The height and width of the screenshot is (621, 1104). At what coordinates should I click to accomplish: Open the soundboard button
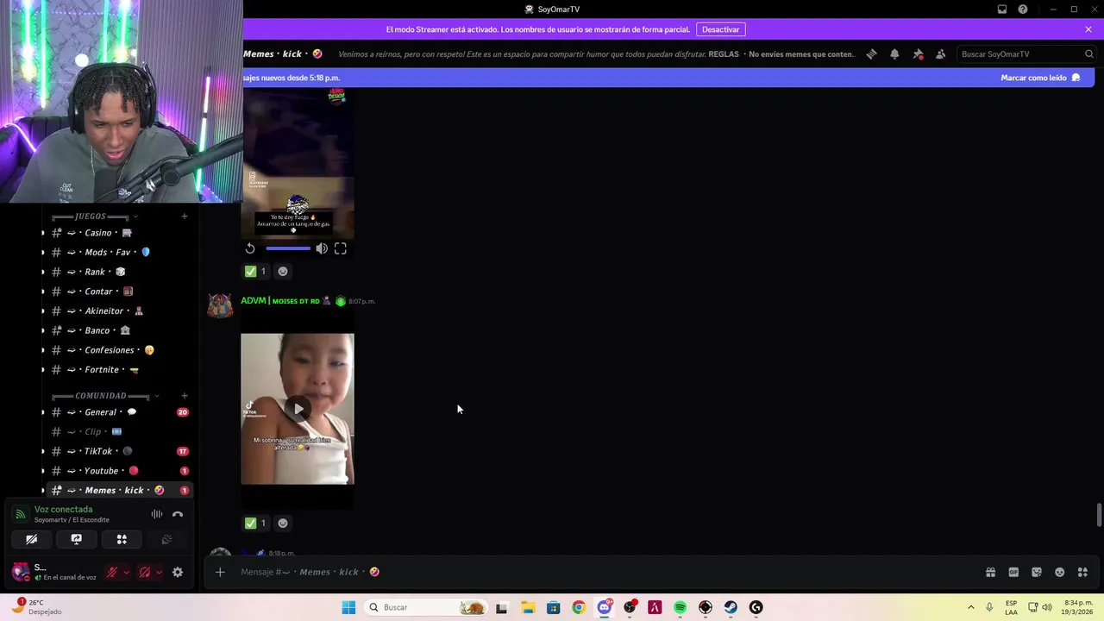pyautogui.click(x=166, y=539)
